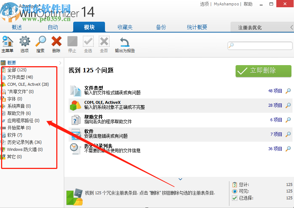Collapse the 注册表优化 panel arrow
This screenshot has height=208, width=294.
tap(292, 27)
